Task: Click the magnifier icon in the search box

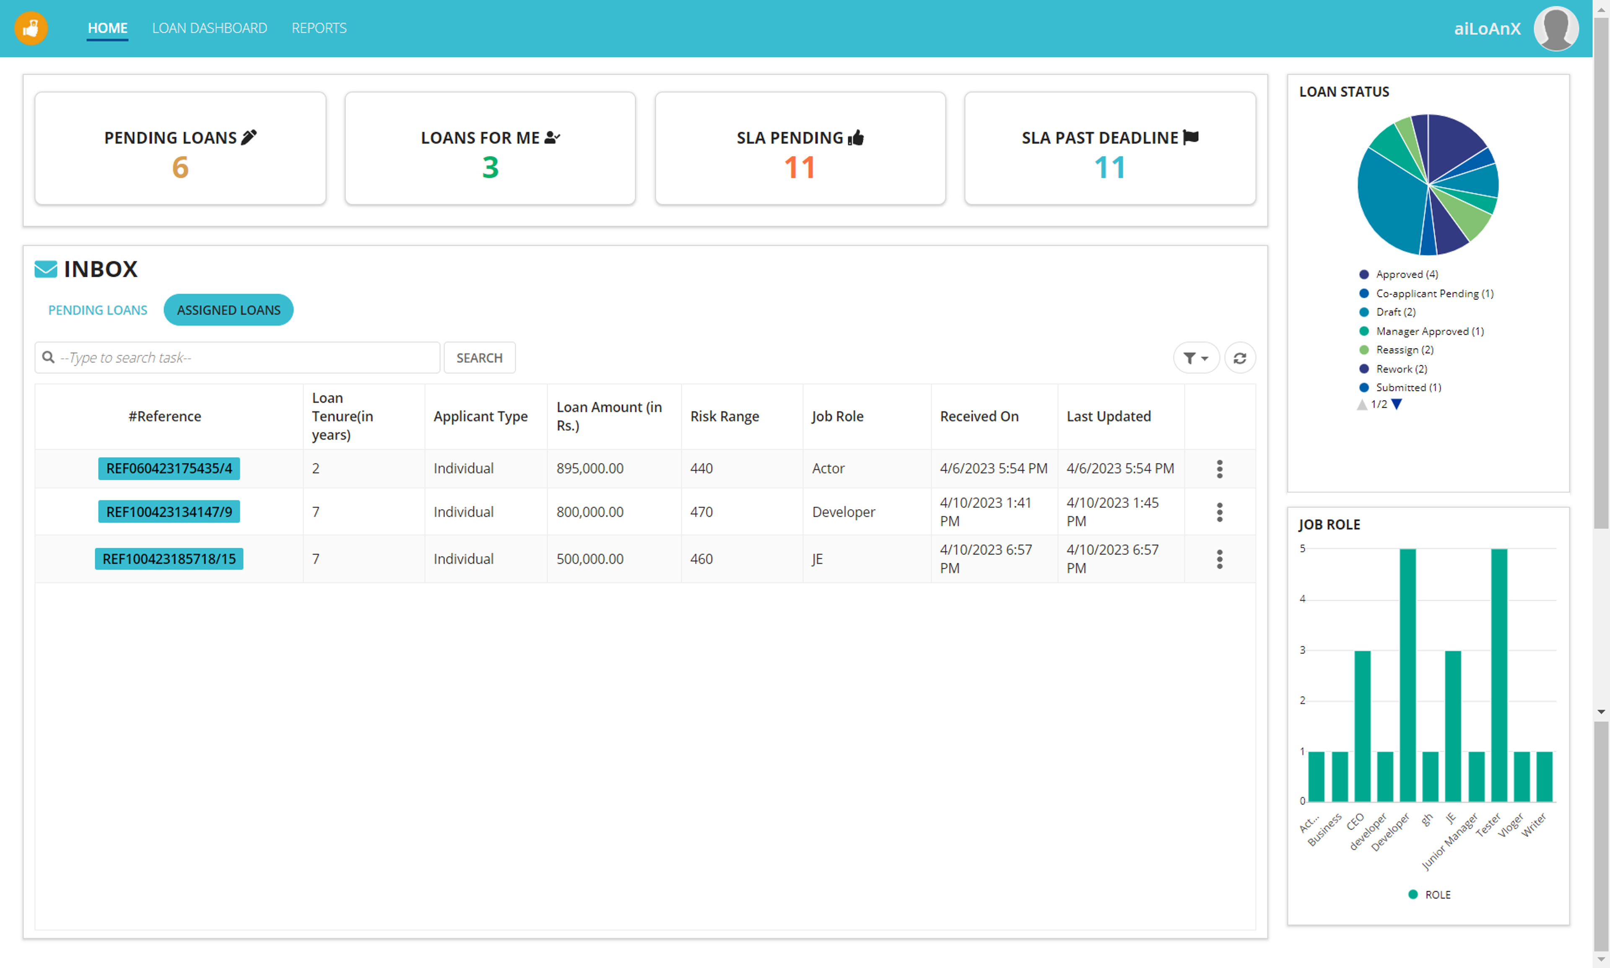Action: (x=48, y=357)
